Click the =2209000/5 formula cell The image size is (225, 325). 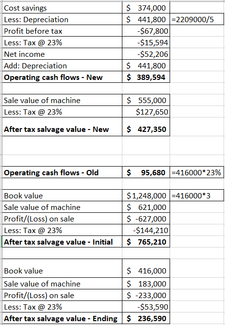click(197, 19)
